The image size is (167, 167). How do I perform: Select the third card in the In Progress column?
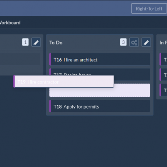tap(163, 90)
